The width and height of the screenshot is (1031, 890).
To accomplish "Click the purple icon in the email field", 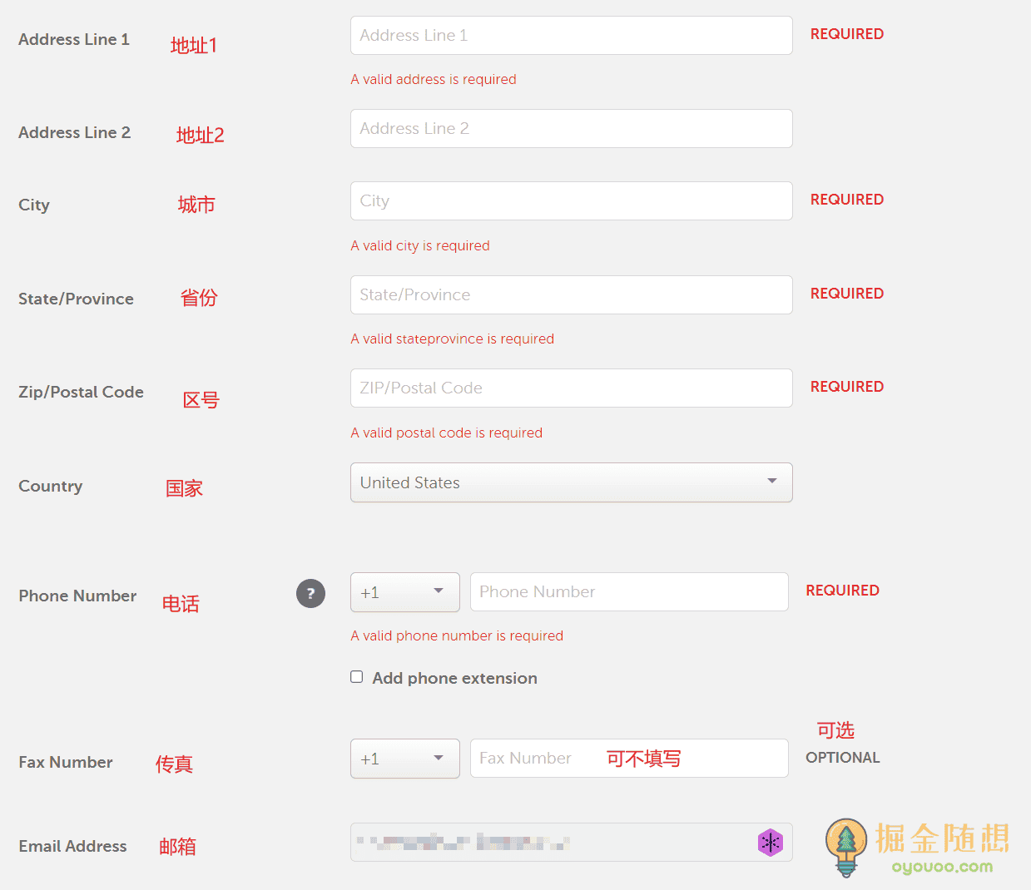I will (771, 843).
